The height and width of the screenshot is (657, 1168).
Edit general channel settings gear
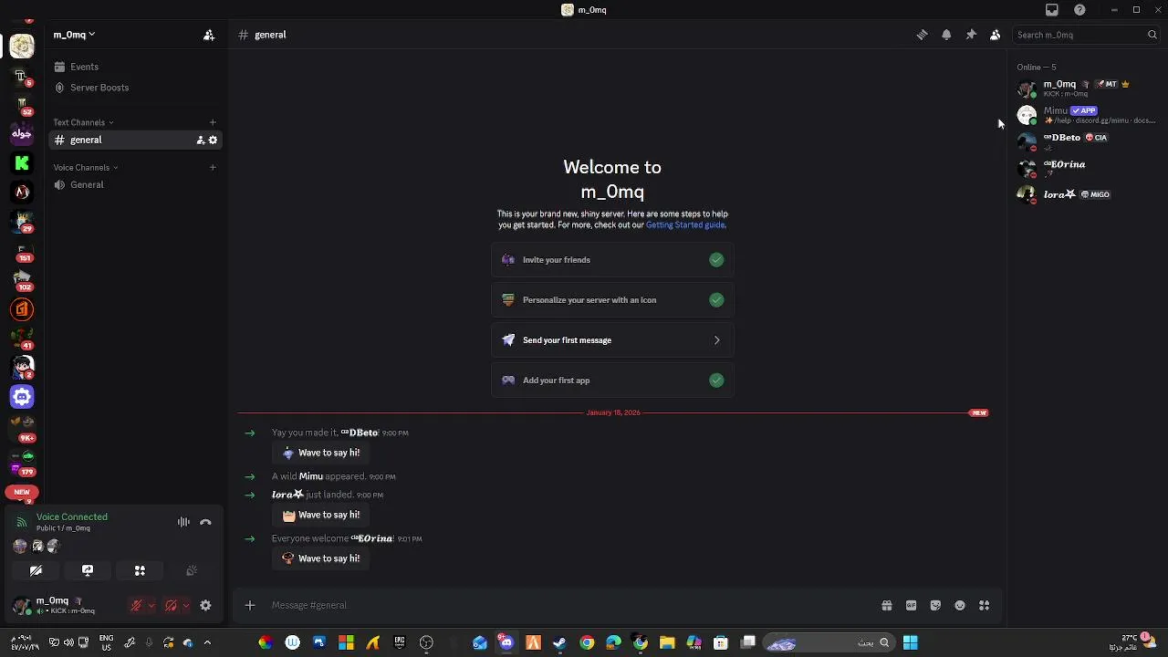pyautogui.click(x=213, y=140)
